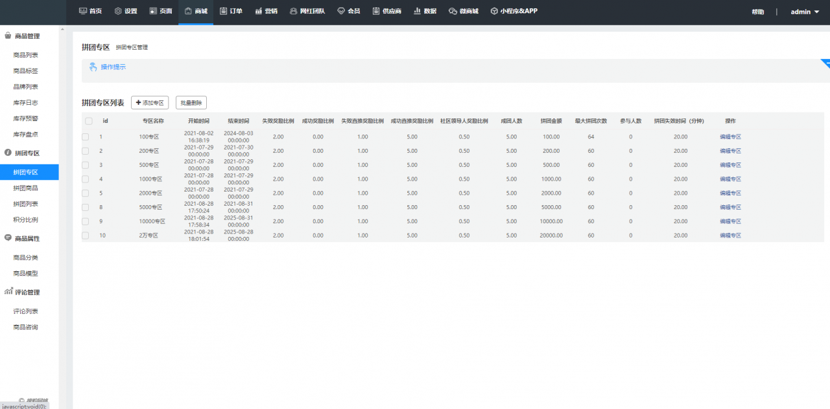Click the marketing chart icon for 营销
This screenshot has height=409, width=830.
pos(259,11)
